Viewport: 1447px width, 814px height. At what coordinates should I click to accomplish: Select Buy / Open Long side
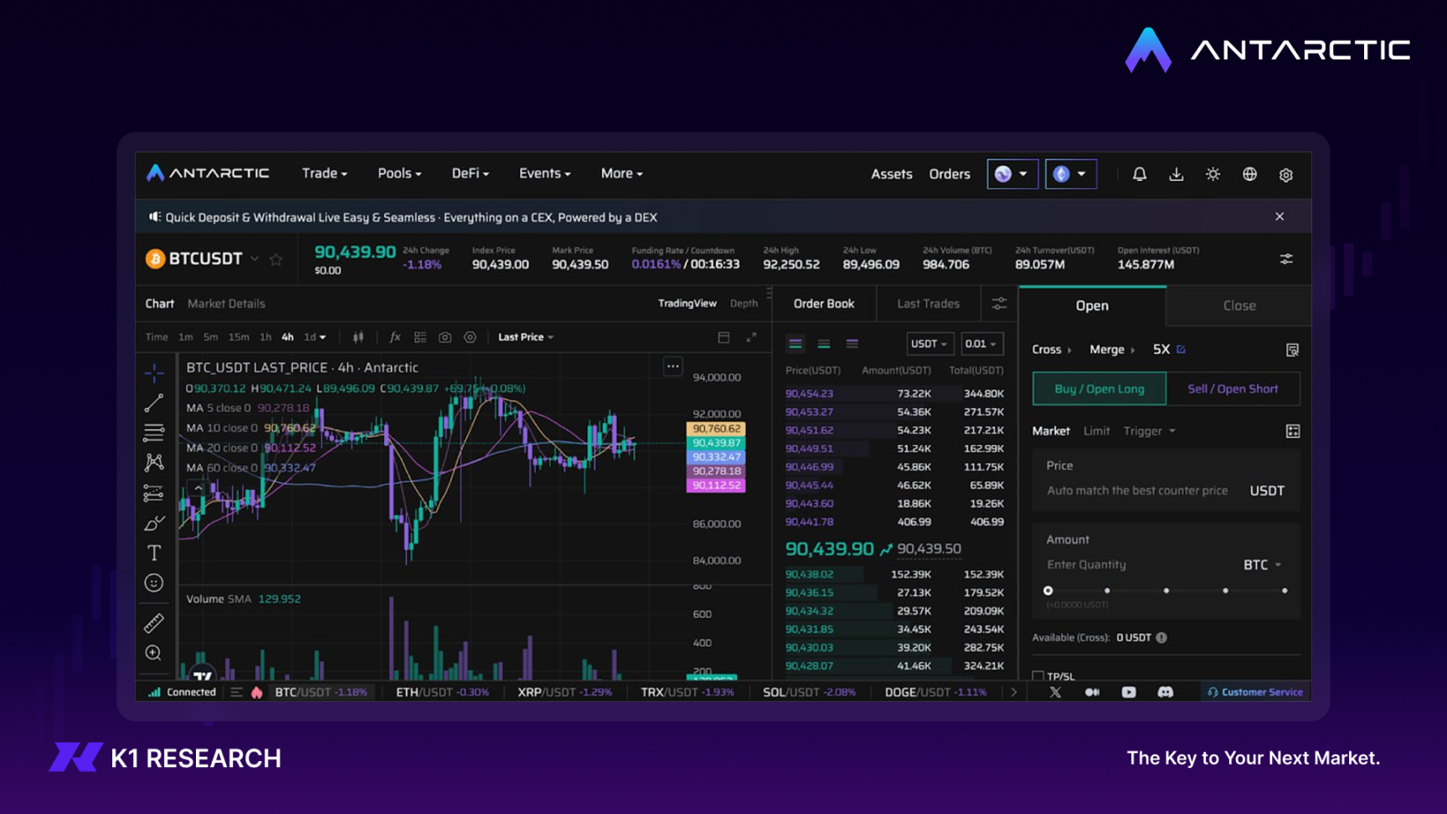click(x=1099, y=389)
